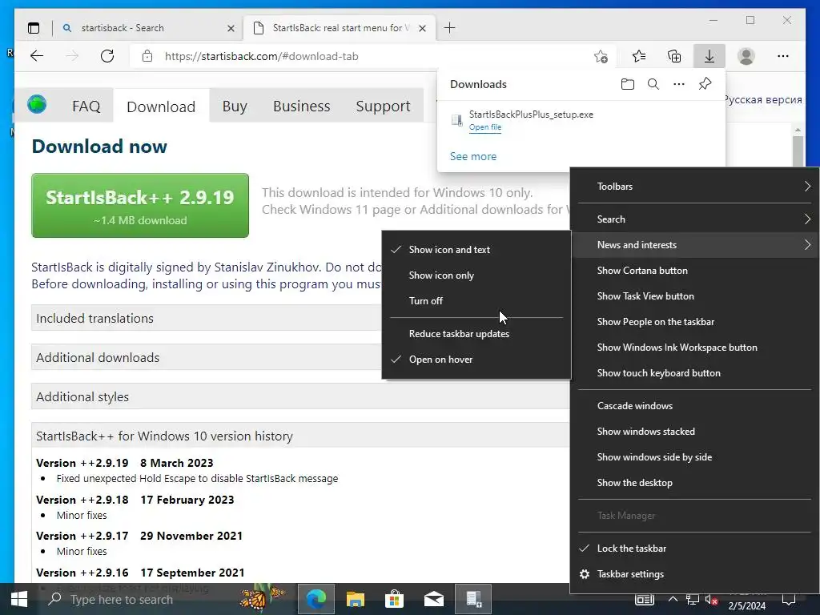Image resolution: width=820 pixels, height=615 pixels.
Task: Choose Show windows side by side
Action: [x=694, y=457]
